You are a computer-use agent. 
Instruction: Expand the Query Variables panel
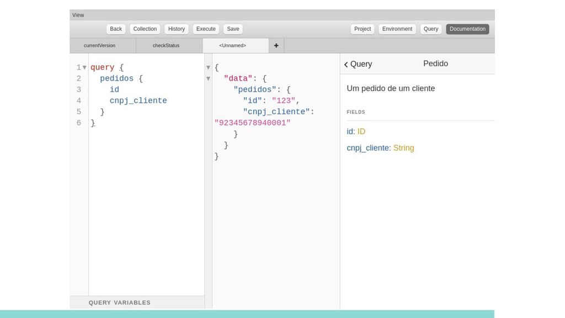click(x=137, y=303)
